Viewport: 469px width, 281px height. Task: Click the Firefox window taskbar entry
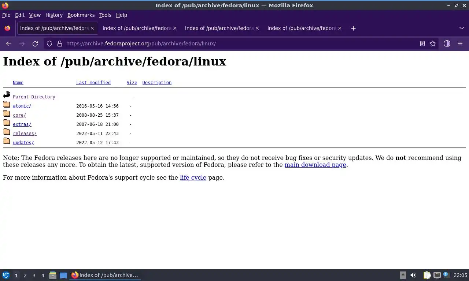coord(105,275)
